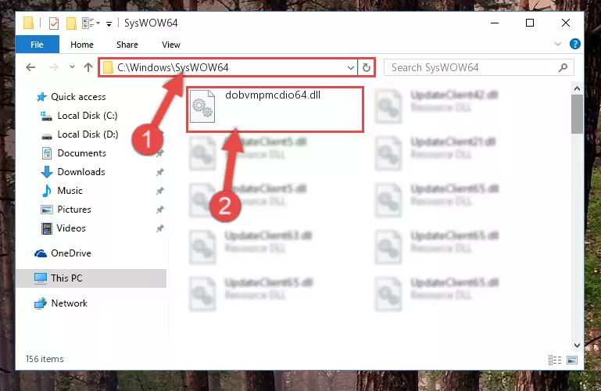Open the Share ribbon tab
The width and height of the screenshot is (601, 391).
pos(127,45)
